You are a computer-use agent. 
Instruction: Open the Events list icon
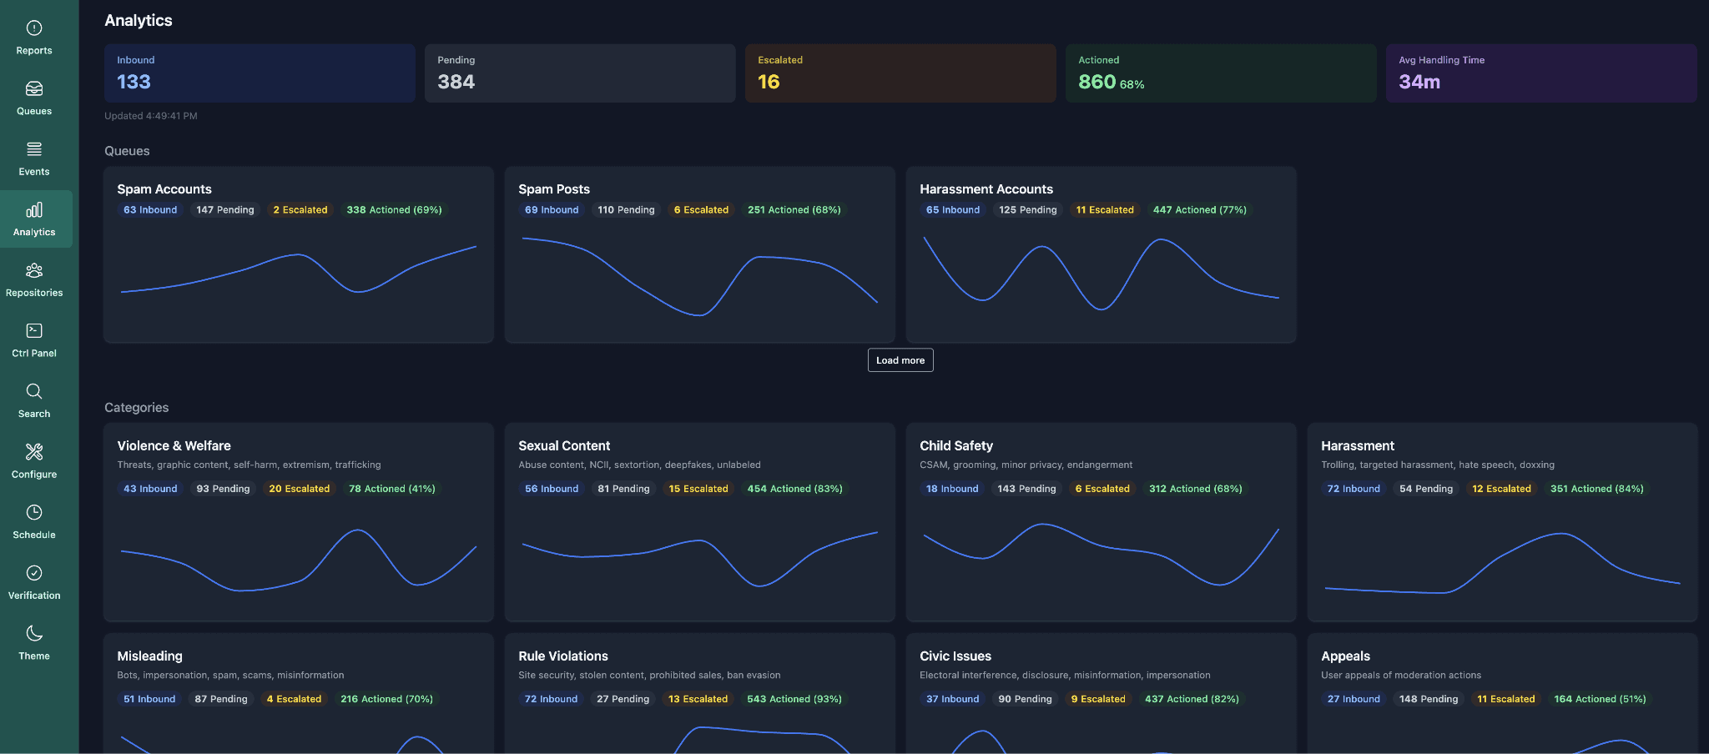34,149
